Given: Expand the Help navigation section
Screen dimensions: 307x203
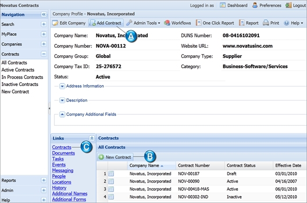Looking at the screenshot, I should 44,200.
